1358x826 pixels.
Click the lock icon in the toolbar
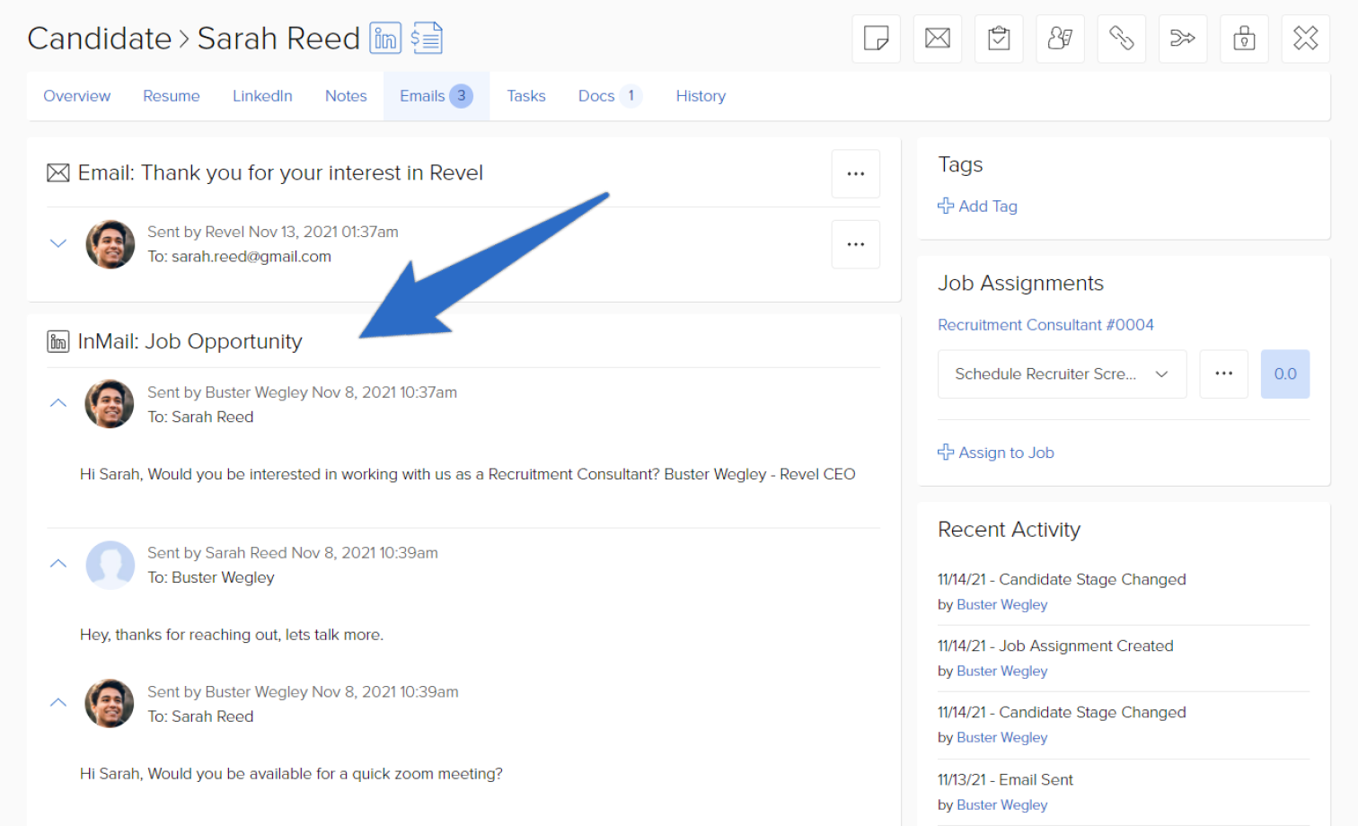[x=1244, y=39]
